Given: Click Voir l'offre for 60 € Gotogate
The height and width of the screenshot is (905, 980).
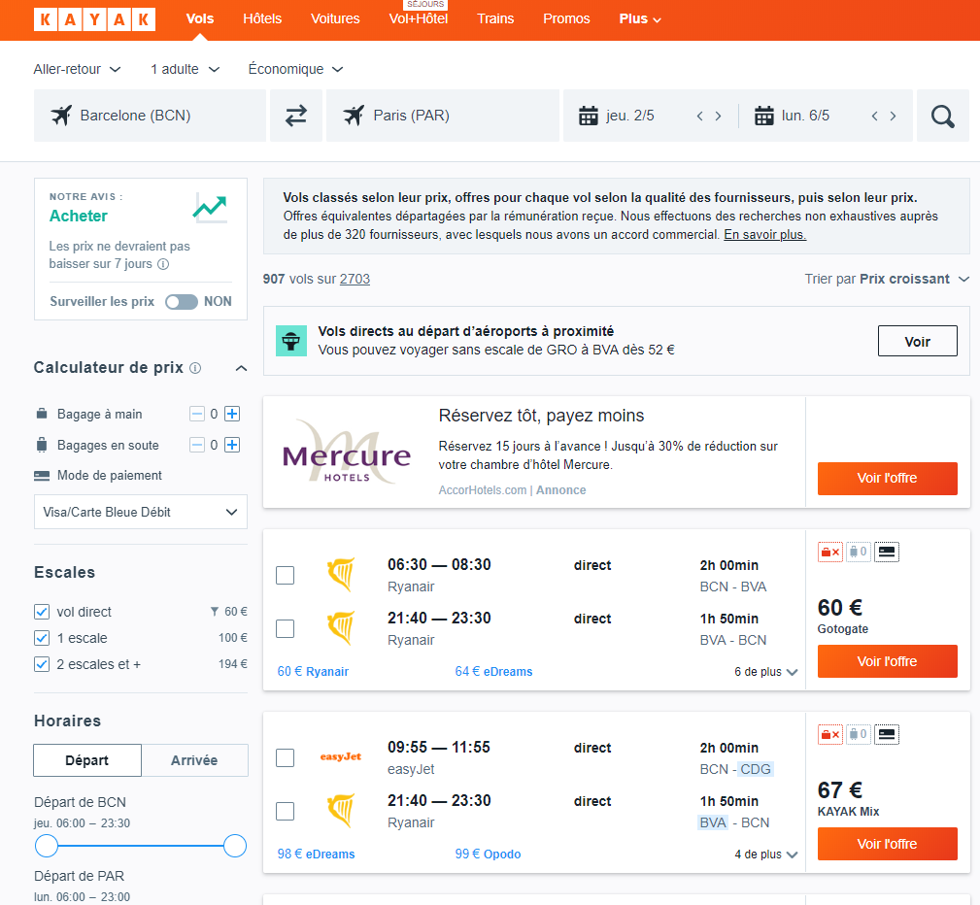Looking at the screenshot, I should (x=888, y=661).
